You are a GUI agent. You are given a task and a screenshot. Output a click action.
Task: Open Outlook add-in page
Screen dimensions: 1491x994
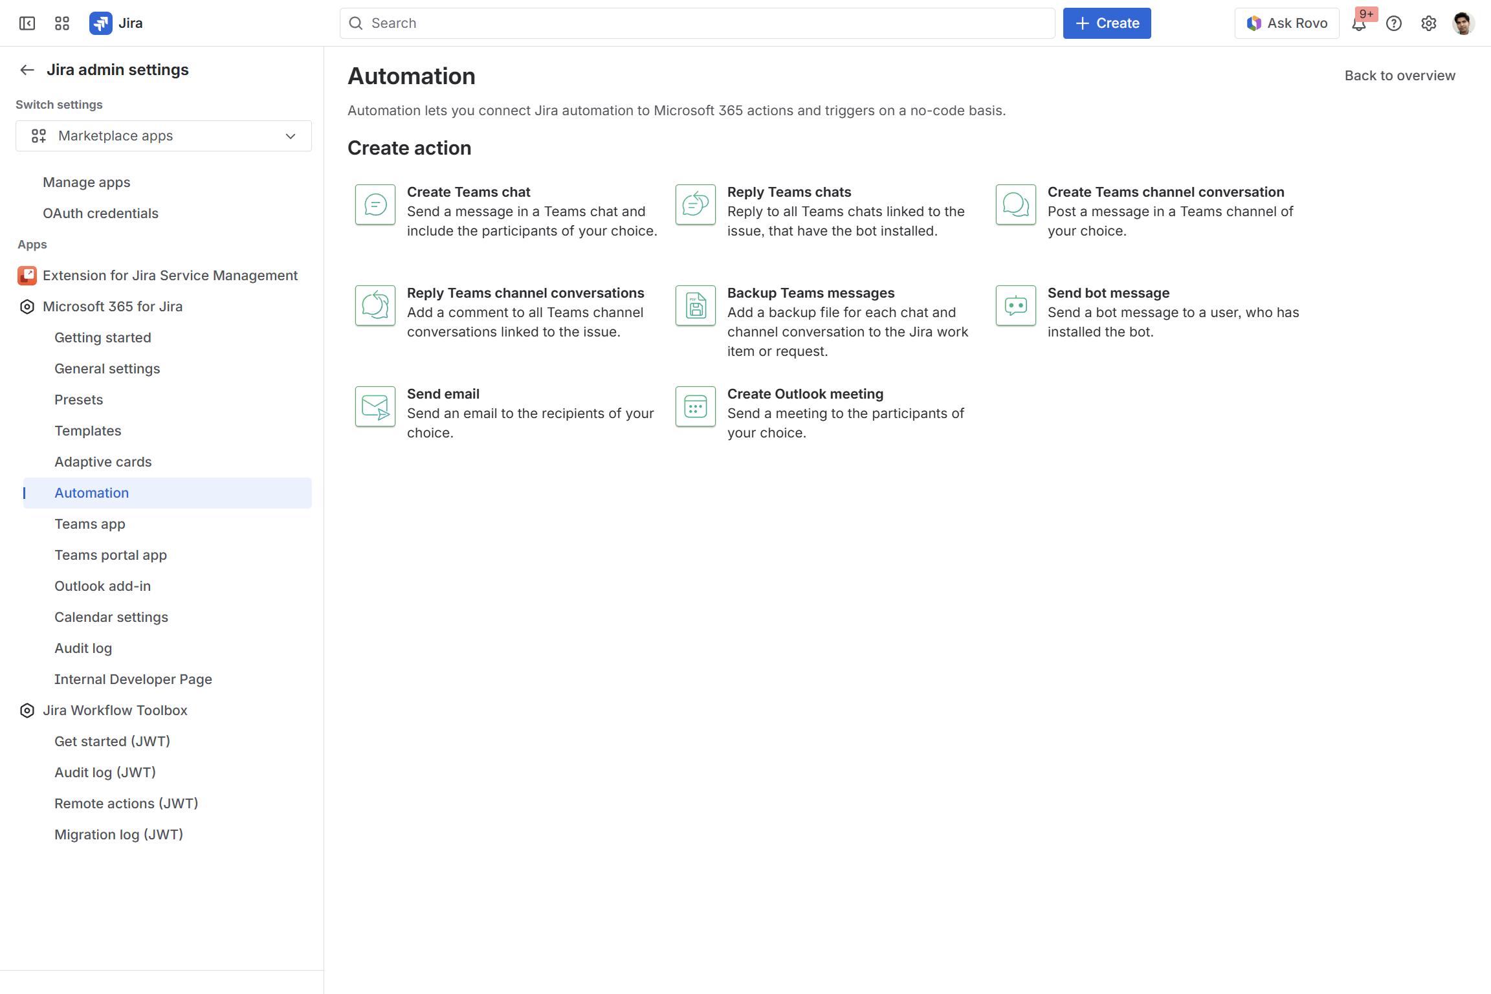point(103,586)
